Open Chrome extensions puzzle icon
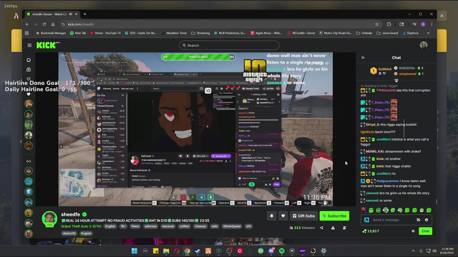Viewport: 458px width, 257px height. [389, 24]
